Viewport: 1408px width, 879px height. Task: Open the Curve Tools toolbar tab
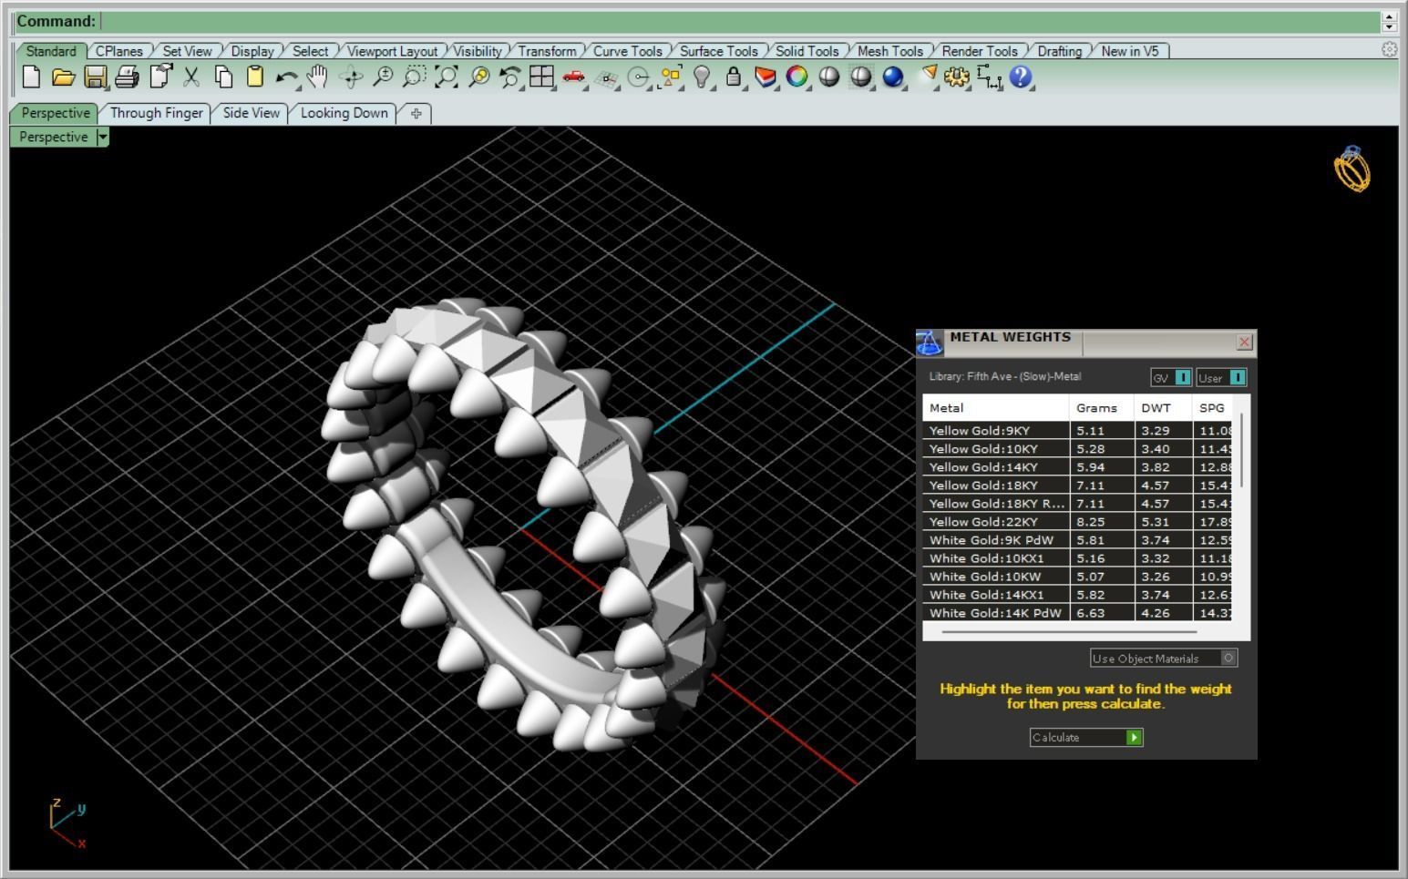[627, 51]
